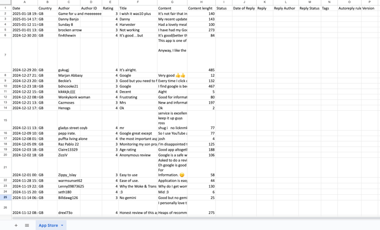This screenshot has width=380, height=230.
Task: Select author cell Wonkykonk woman
Action: tap(68, 97)
